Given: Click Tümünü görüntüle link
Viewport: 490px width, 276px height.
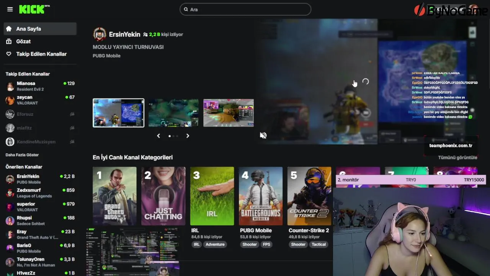Looking at the screenshot, I should [x=457, y=158].
